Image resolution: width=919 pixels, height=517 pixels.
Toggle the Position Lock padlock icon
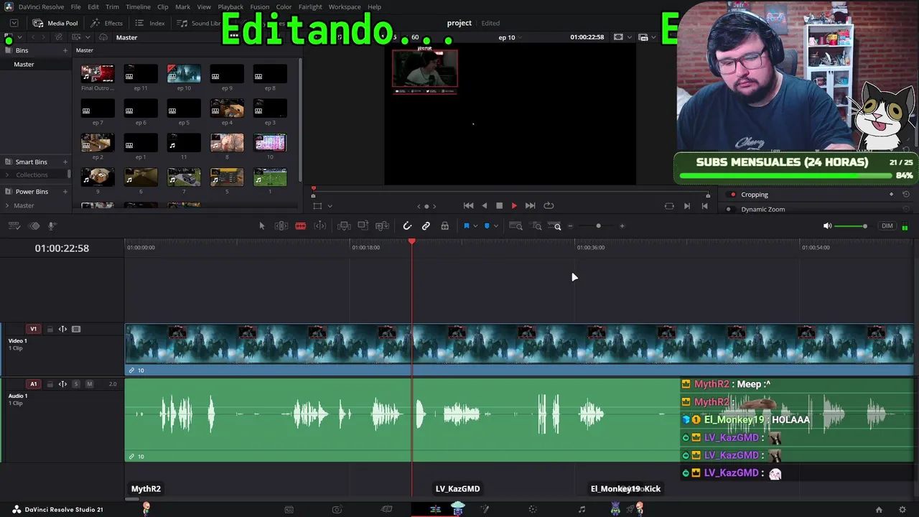point(445,226)
